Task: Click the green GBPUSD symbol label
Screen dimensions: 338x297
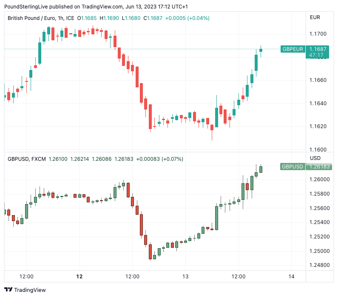Action: tap(293, 166)
